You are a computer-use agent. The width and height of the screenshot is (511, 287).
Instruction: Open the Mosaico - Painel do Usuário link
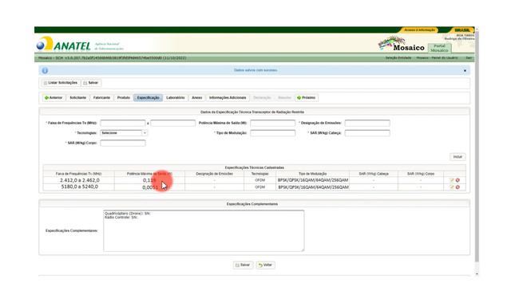(x=437, y=58)
